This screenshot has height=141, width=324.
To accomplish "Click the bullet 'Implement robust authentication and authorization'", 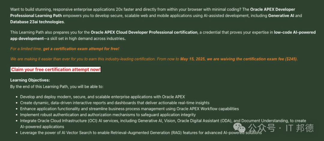I will click(108, 115).
